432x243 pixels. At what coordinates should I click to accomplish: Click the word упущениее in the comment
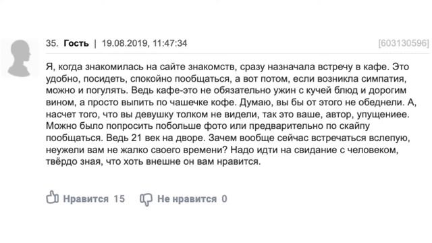[x=383, y=114]
